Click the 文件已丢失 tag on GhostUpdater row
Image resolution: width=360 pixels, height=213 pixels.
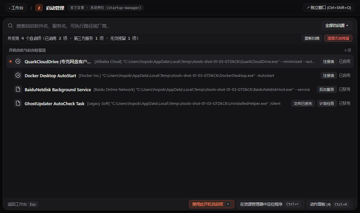click(x=303, y=104)
